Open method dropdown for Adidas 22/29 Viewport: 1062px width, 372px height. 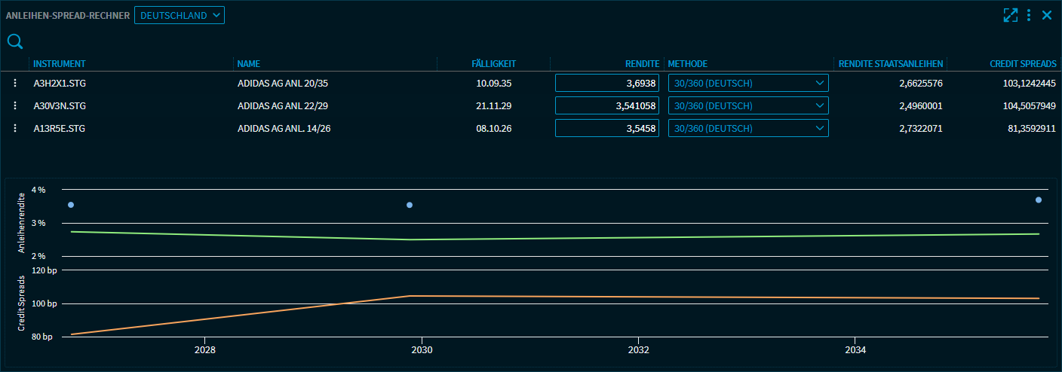tap(748, 106)
